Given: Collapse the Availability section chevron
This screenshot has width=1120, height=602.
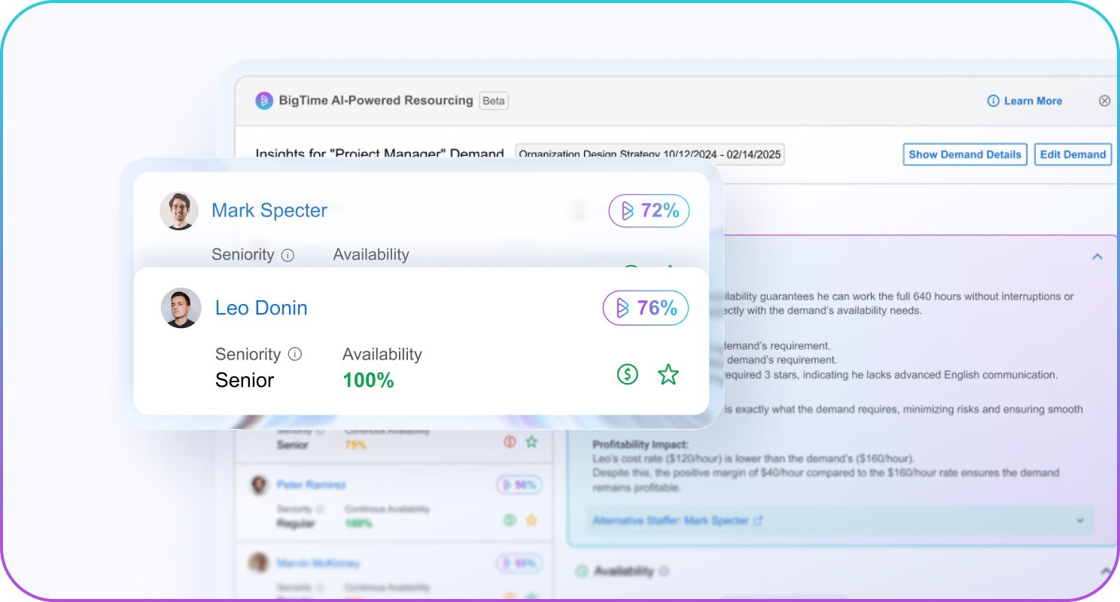Looking at the screenshot, I should 1105,572.
